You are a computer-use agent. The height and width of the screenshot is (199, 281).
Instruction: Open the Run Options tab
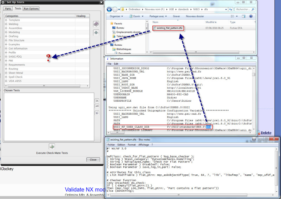click(31, 8)
